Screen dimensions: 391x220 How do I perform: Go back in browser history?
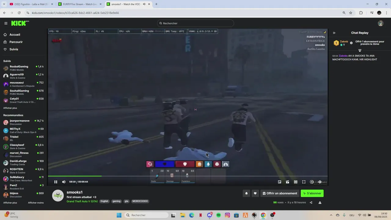[5, 13]
